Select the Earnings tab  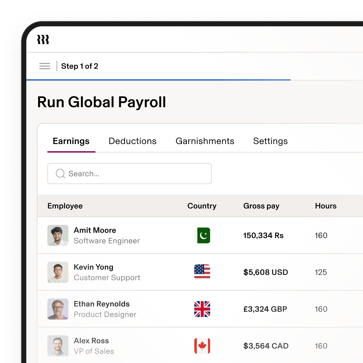pyautogui.click(x=71, y=141)
